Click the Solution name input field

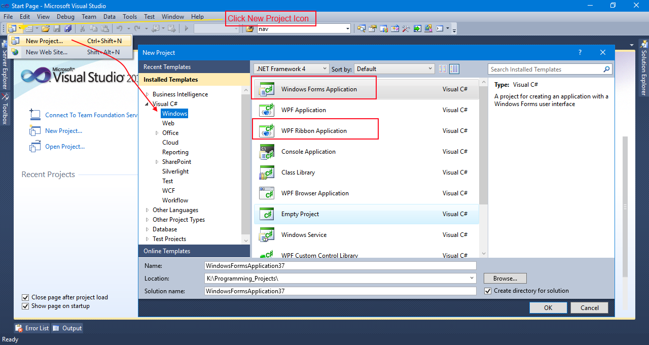340,291
